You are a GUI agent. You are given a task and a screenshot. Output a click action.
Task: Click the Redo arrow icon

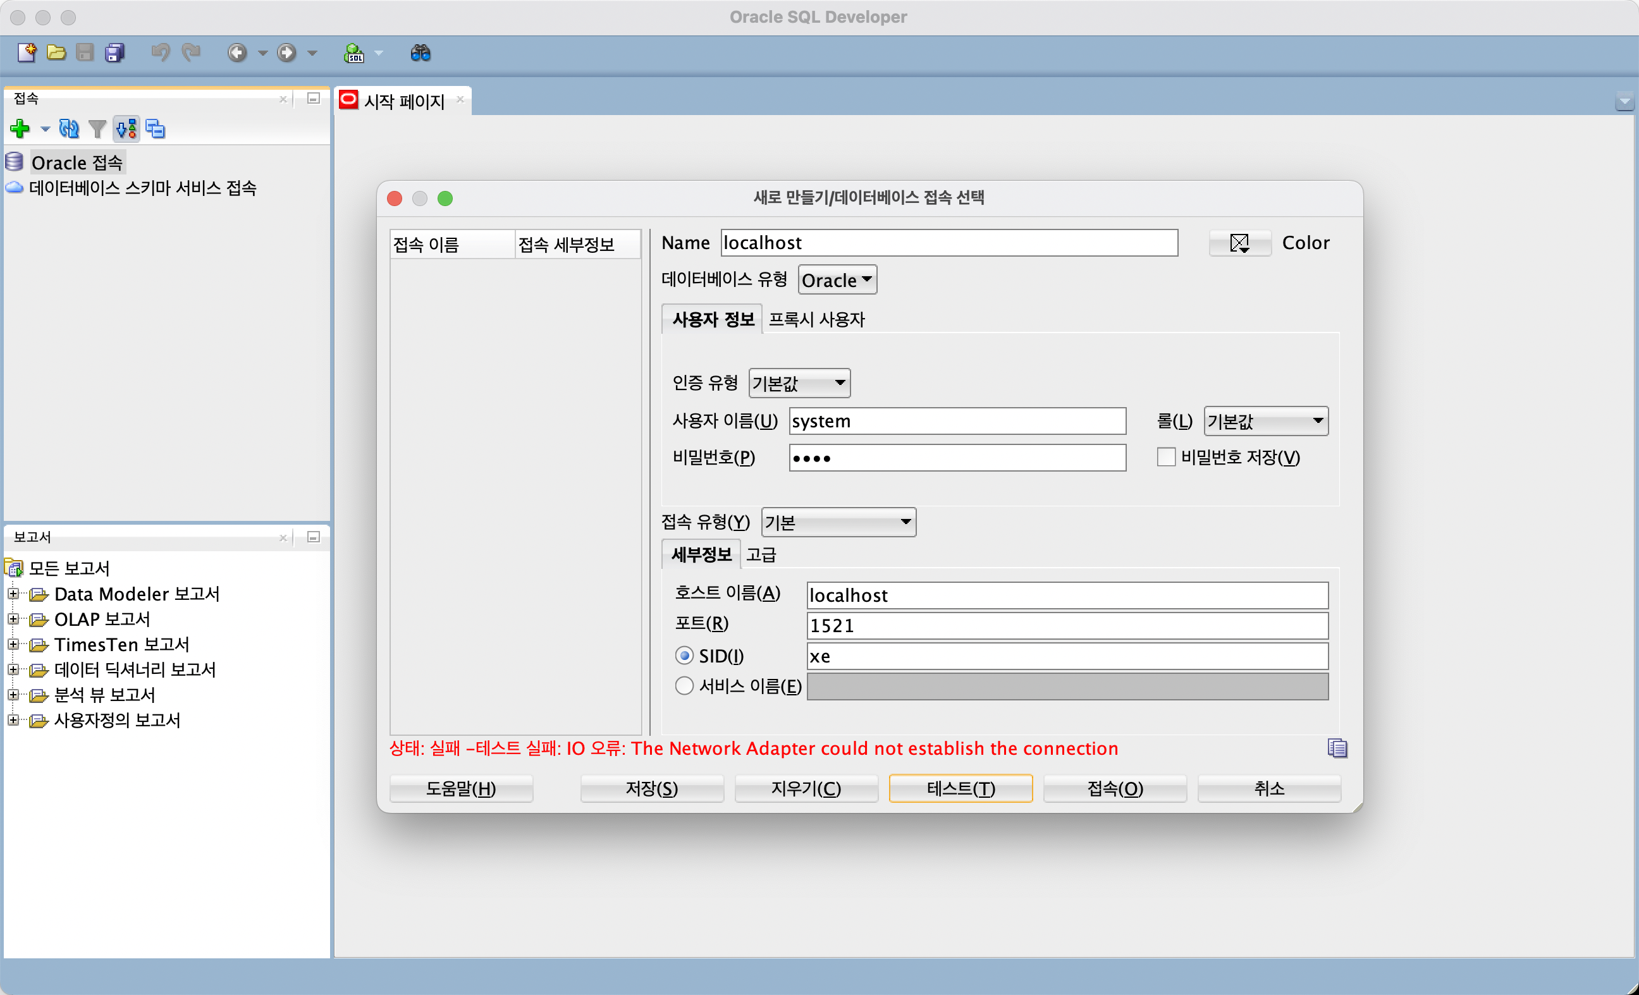[x=192, y=52]
